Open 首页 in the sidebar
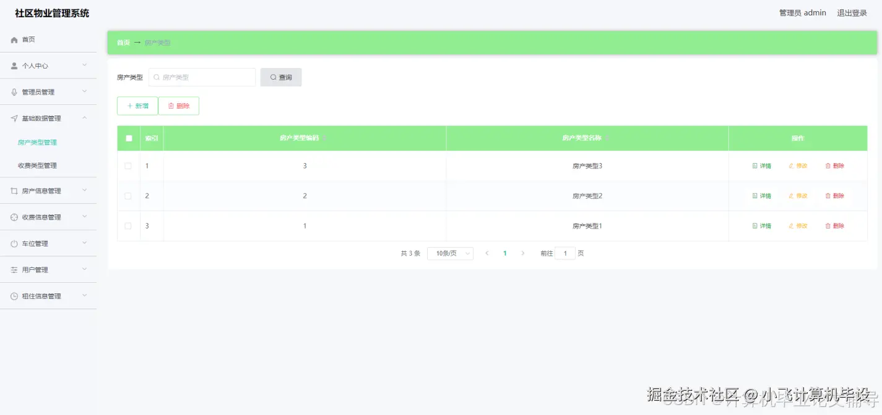The width and height of the screenshot is (882, 415). 48,40
